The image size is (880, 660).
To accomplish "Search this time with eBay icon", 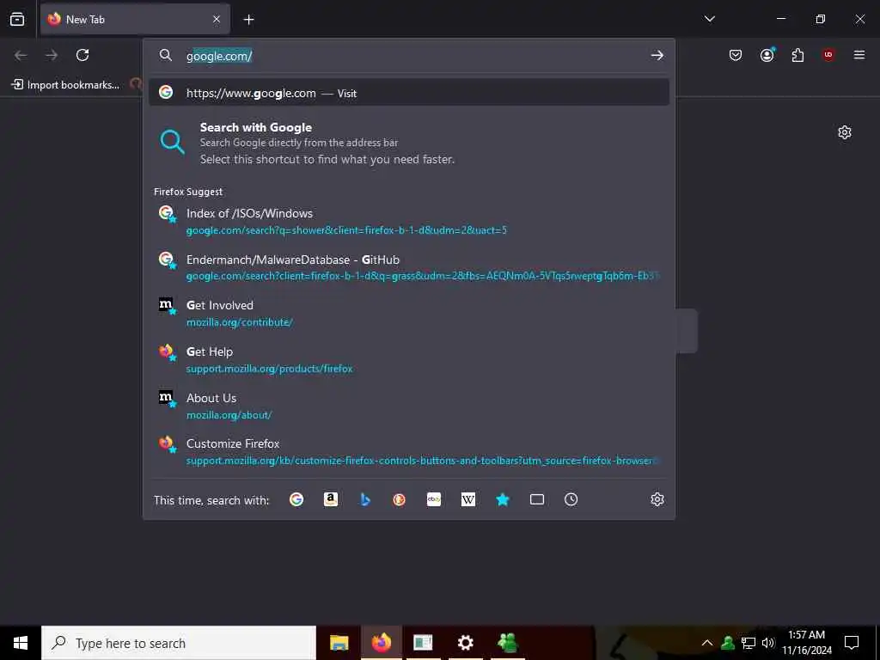I will (434, 499).
